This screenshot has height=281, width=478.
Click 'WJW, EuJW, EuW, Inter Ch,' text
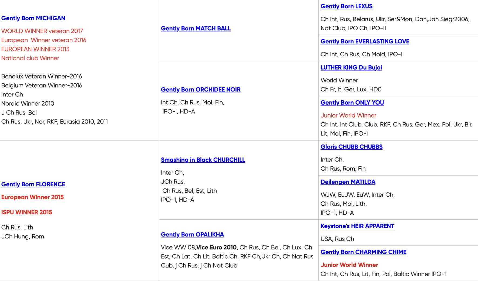pos(358,195)
